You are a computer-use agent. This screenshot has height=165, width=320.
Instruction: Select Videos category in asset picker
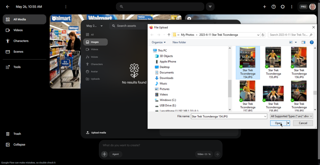(95, 49)
